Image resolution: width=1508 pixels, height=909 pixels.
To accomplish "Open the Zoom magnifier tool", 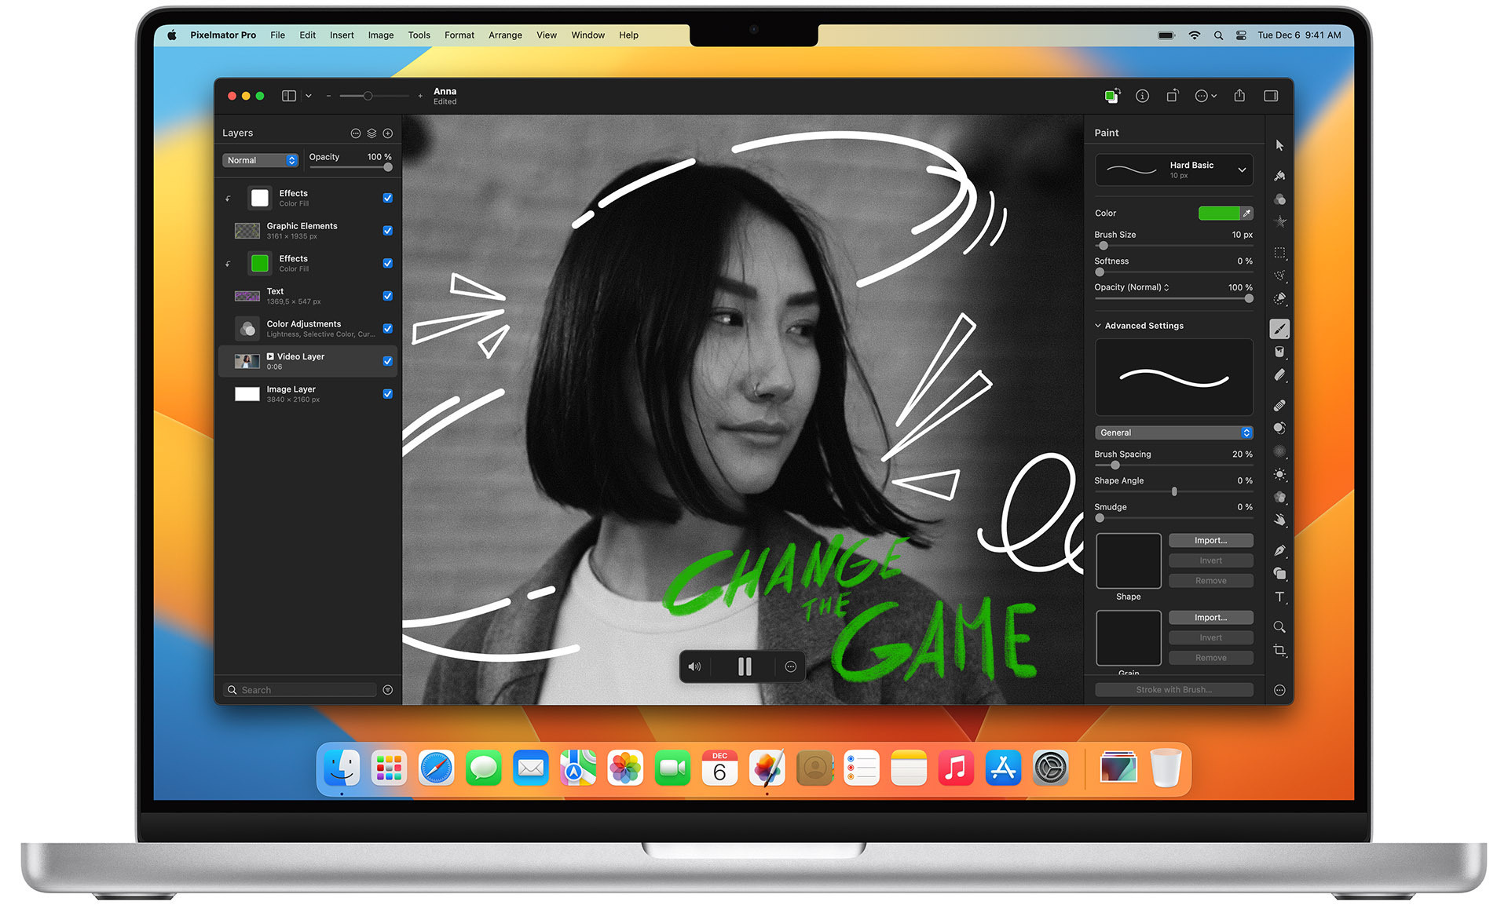I will 1279,627.
